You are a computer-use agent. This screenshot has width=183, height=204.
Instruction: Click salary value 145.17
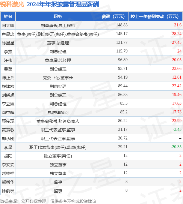point(122,34)
